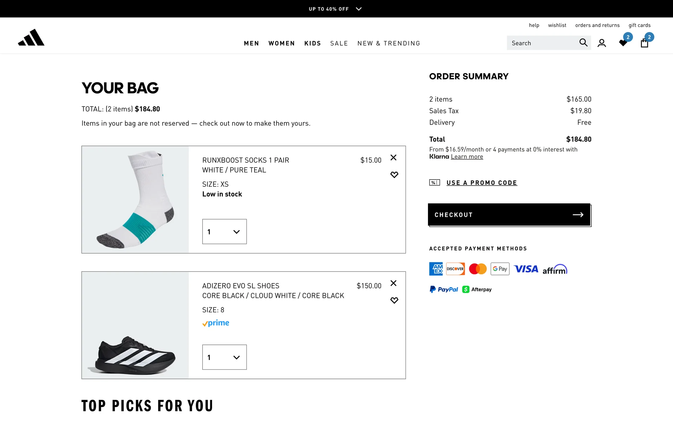Click the adidas logo
Viewport: 673px width, 421px height.
pos(31,38)
